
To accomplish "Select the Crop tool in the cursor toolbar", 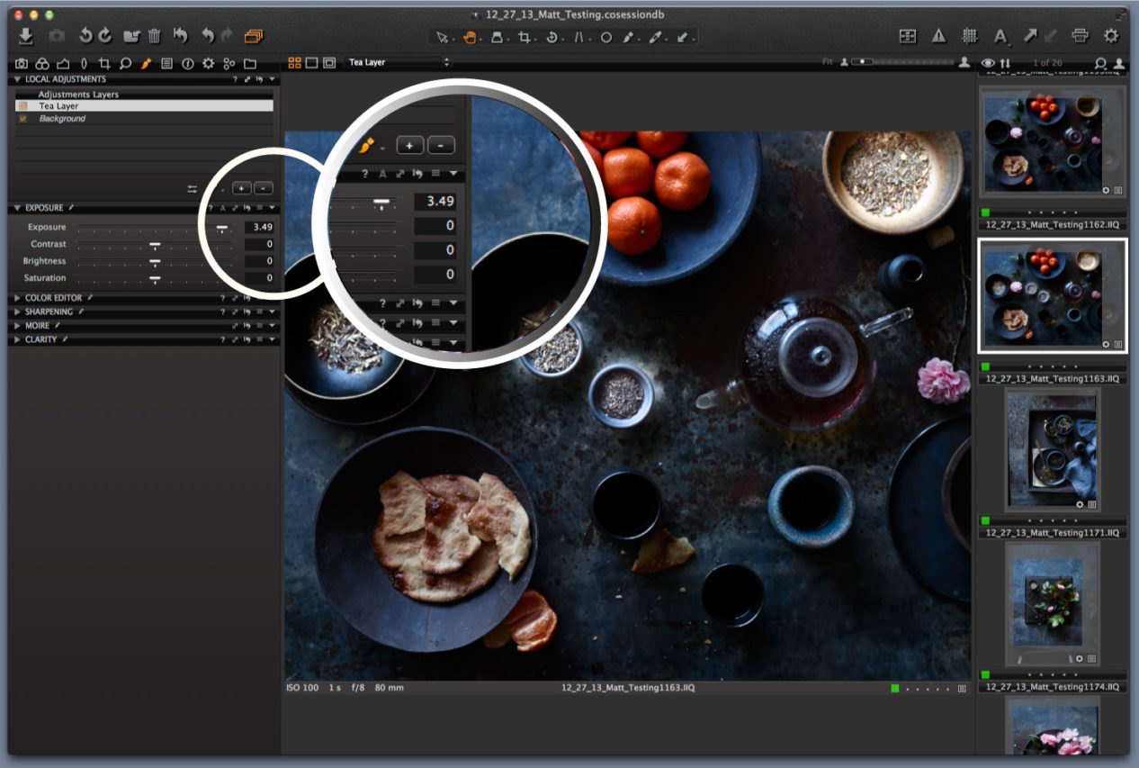I will pyautogui.click(x=525, y=39).
